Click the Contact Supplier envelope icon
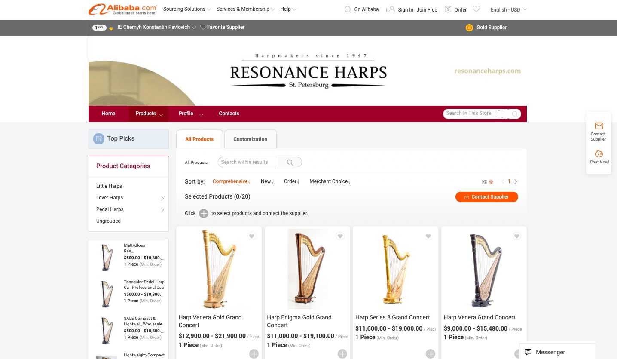The width and height of the screenshot is (617, 359). [599, 126]
